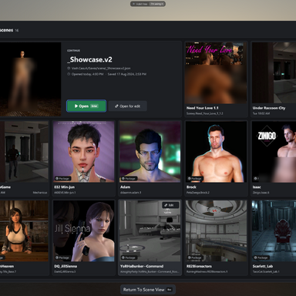Click the Zinigo.Isaac.6 package name
This screenshot has width=296, height=296.
261,193
